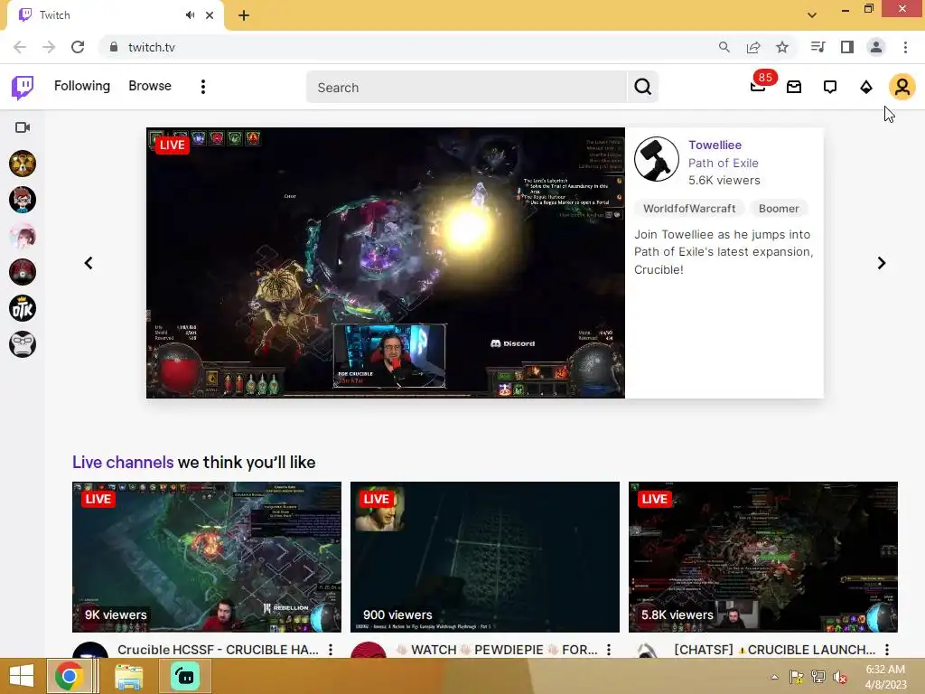Click the search magnifier button
The height and width of the screenshot is (694, 925).
tap(643, 88)
